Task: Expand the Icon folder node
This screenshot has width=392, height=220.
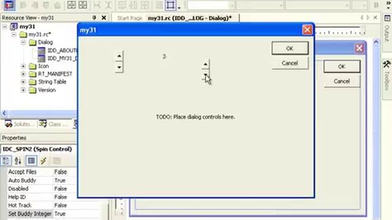Action: [23, 66]
